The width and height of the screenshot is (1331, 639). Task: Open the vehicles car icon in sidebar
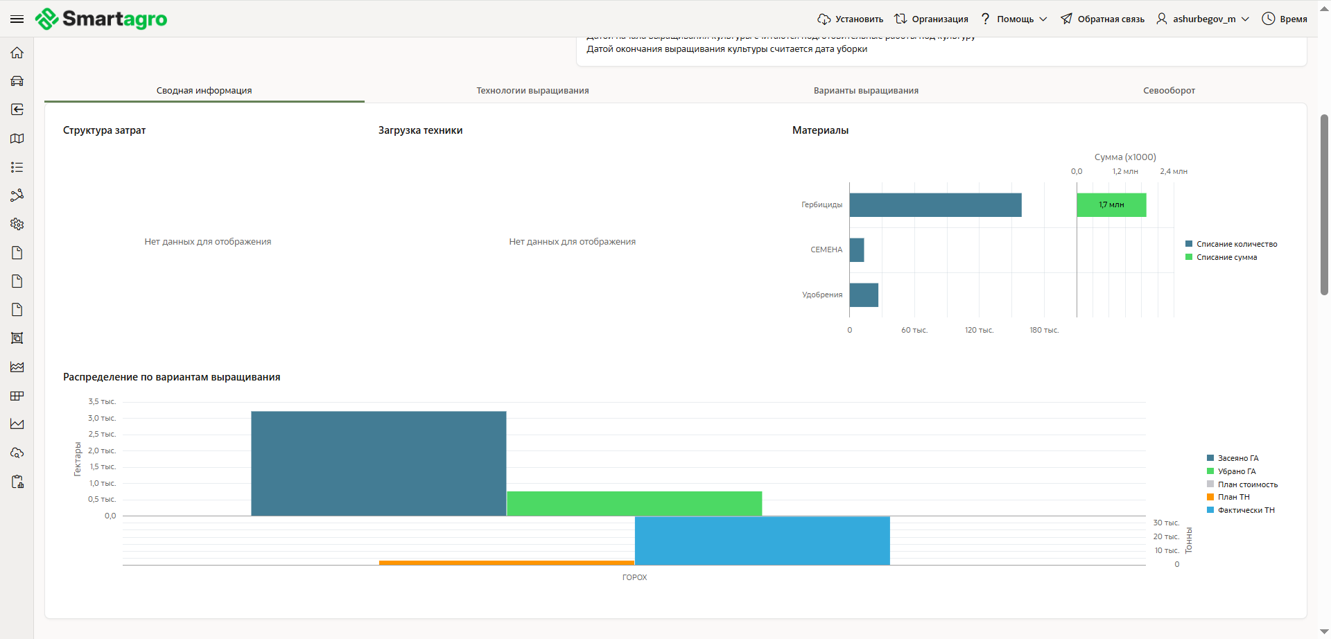pos(17,81)
